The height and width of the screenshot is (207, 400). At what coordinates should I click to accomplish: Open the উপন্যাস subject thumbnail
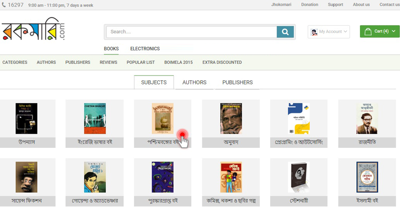(x=26, y=119)
